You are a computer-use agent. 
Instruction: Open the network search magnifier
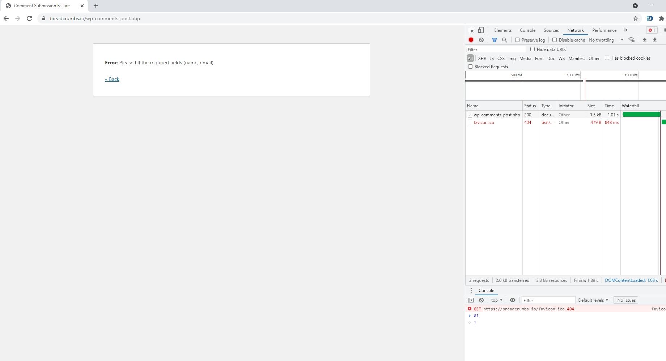(x=504, y=40)
